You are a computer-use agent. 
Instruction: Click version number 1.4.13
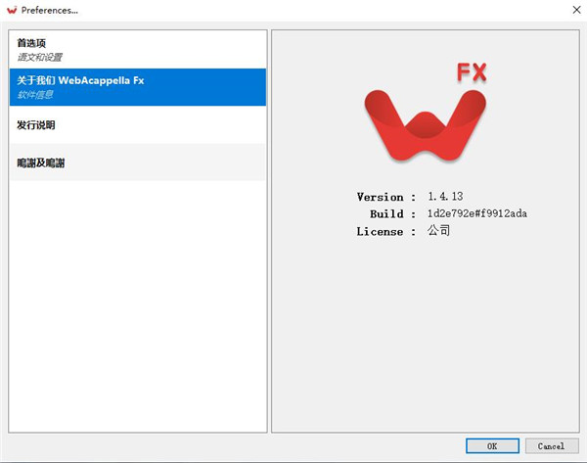[x=445, y=197]
